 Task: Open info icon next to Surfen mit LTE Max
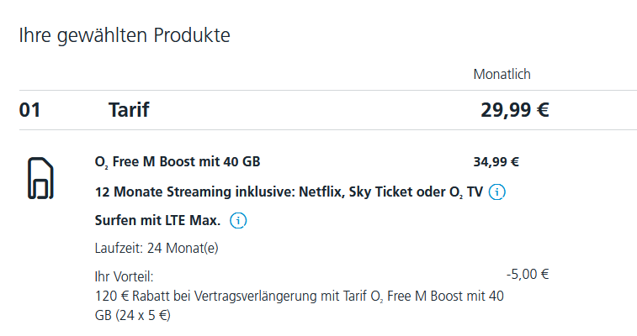point(238,220)
